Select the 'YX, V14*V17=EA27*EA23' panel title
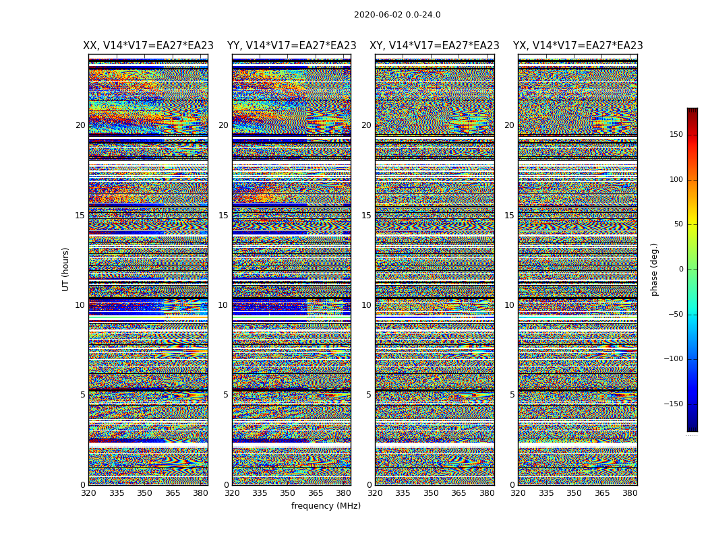This screenshot has width=708, height=539. 578,46
